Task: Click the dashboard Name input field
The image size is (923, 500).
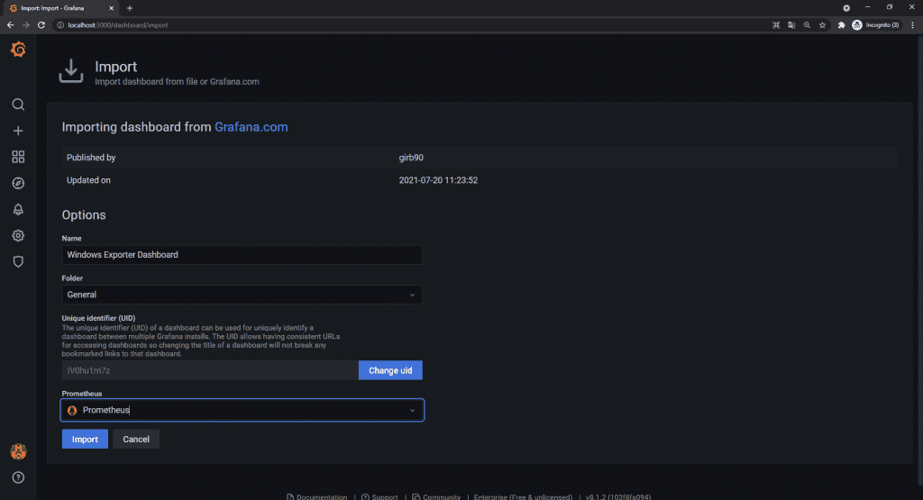Action: pos(242,255)
